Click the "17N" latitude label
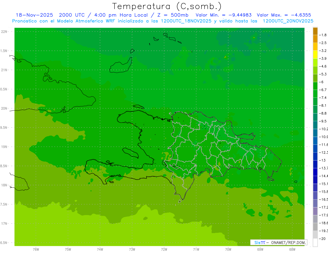 tap(4, 224)
